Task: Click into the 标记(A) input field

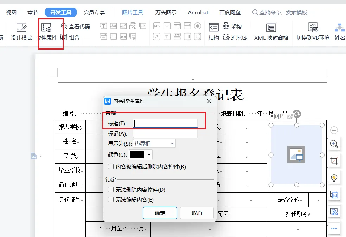Action: [165, 133]
